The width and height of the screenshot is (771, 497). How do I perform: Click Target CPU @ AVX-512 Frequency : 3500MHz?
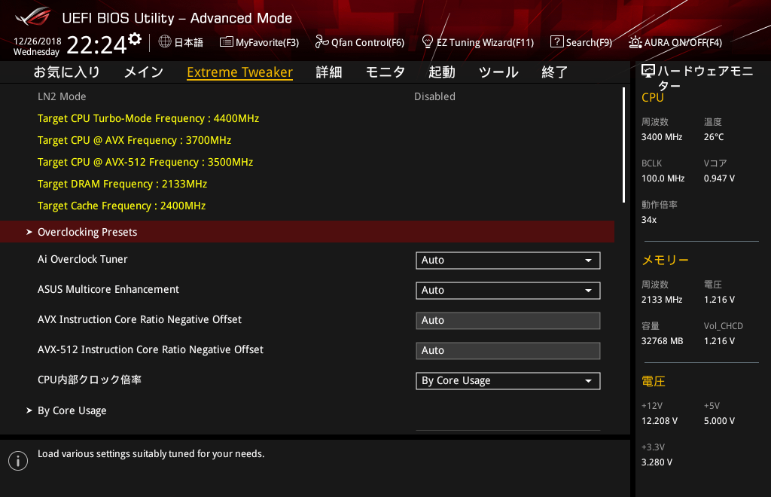[145, 162]
